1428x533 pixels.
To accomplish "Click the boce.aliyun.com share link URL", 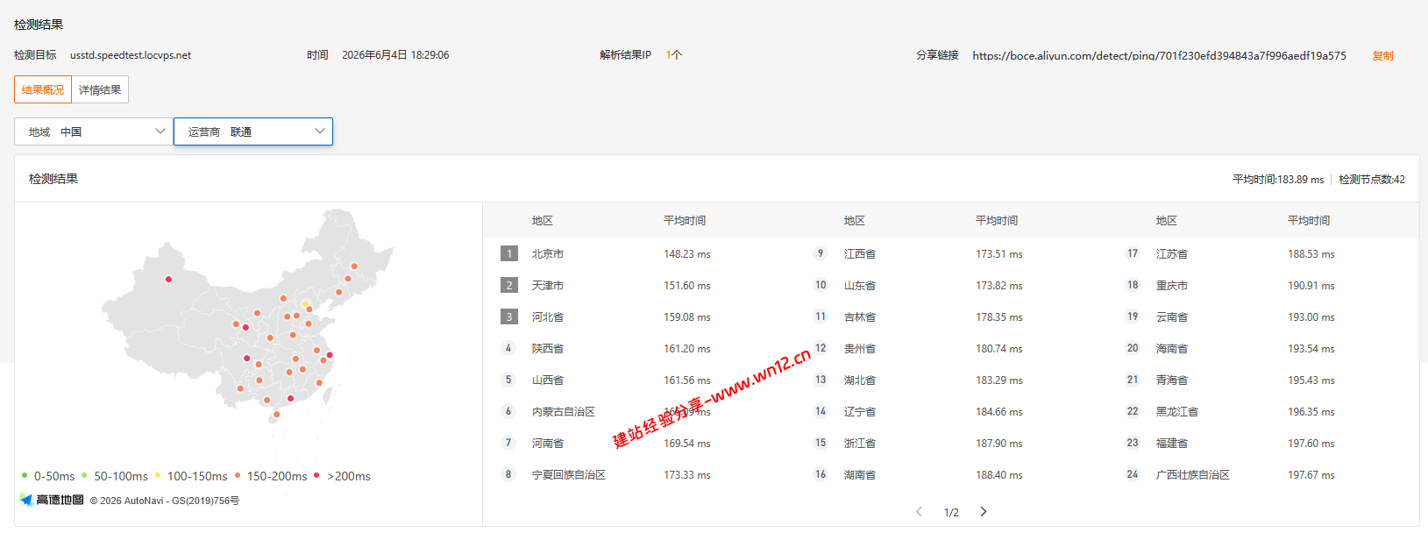I will (1159, 55).
